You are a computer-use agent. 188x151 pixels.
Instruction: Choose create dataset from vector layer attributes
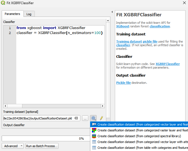pyautogui.click(x=139, y=142)
